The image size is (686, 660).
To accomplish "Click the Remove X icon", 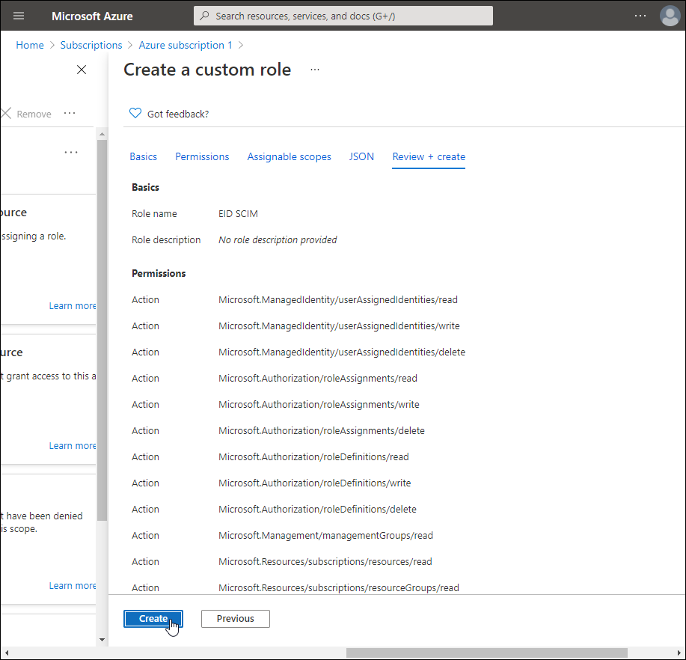I will tap(7, 114).
